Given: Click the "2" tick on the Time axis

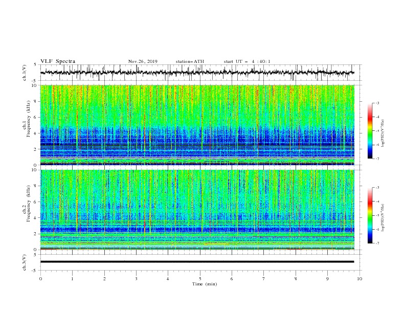Looking at the screenshot, I should click(x=104, y=279).
